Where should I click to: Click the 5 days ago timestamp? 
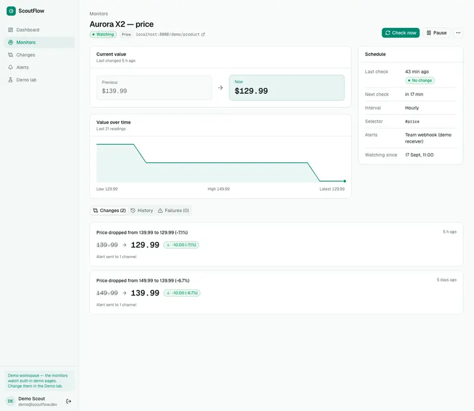(x=447, y=280)
